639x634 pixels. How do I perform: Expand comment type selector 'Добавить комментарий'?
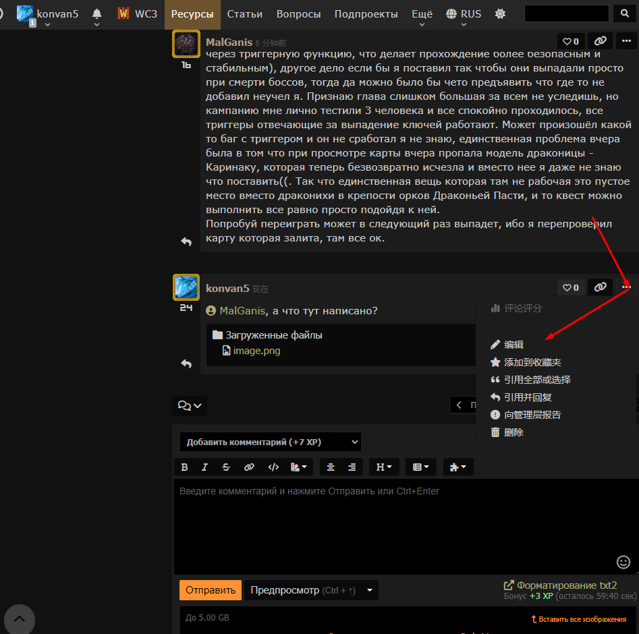271,442
